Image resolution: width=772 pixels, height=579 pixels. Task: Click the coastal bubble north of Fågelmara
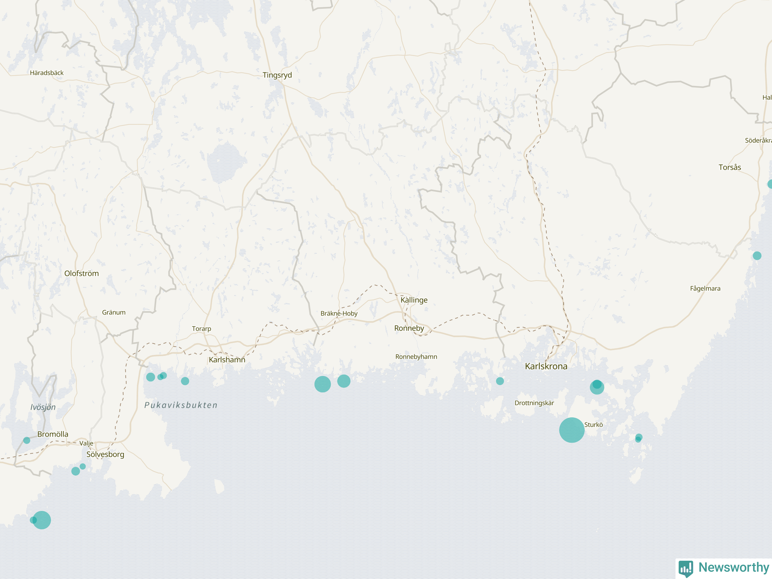757,256
